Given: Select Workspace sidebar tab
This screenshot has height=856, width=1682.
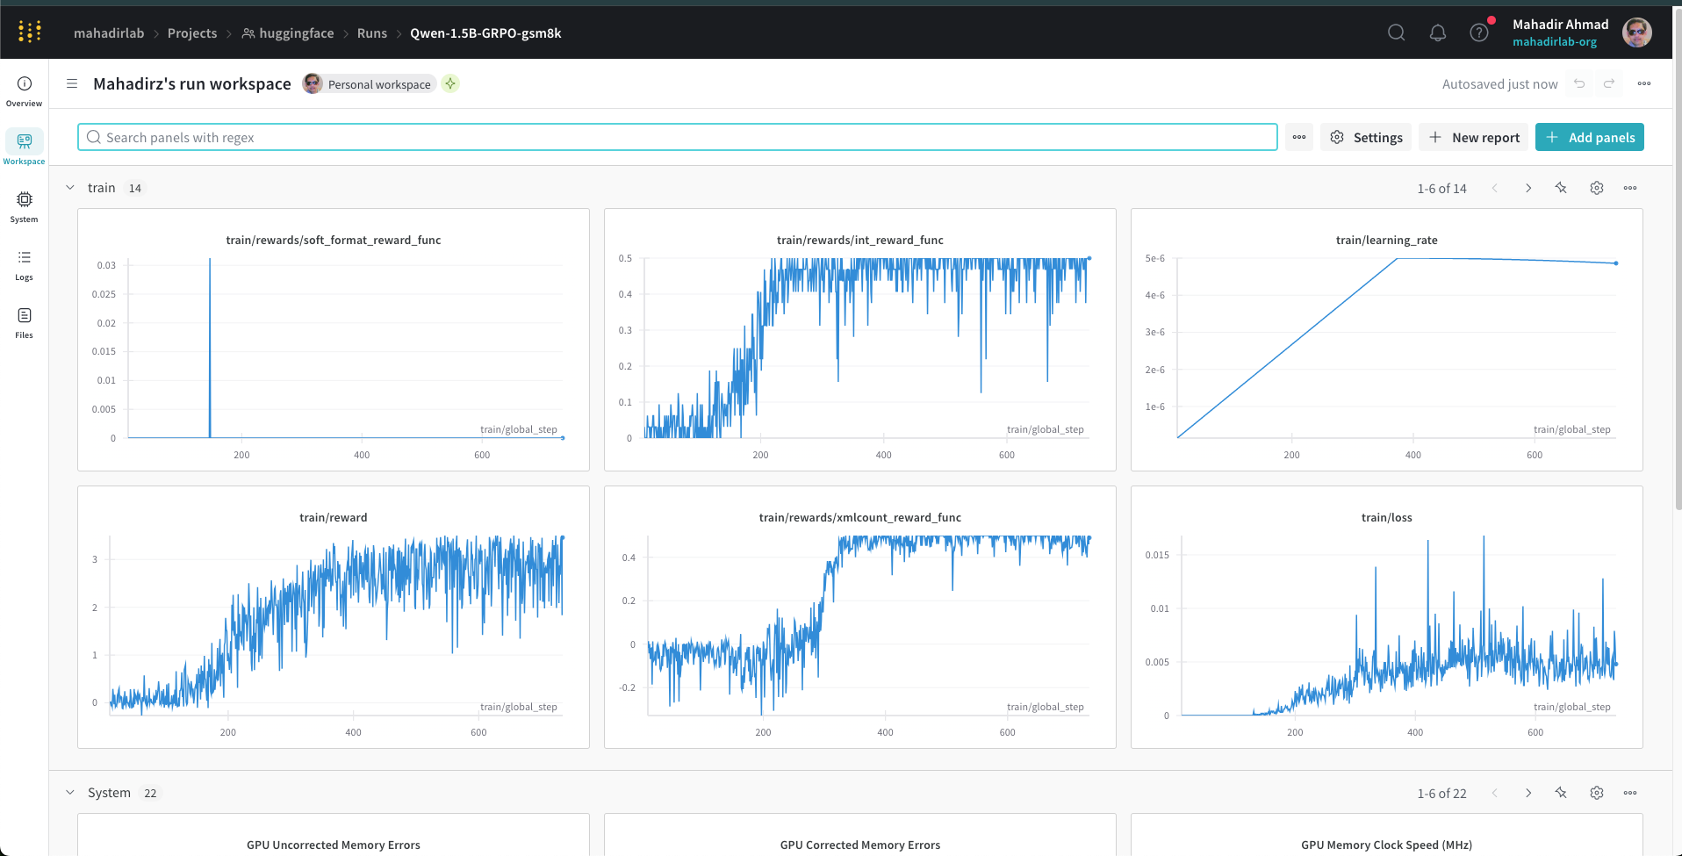Looking at the screenshot, I should point(24,148).
